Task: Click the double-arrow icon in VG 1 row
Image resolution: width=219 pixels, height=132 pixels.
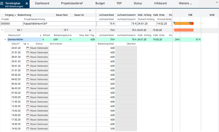Action: pos(90,30)
